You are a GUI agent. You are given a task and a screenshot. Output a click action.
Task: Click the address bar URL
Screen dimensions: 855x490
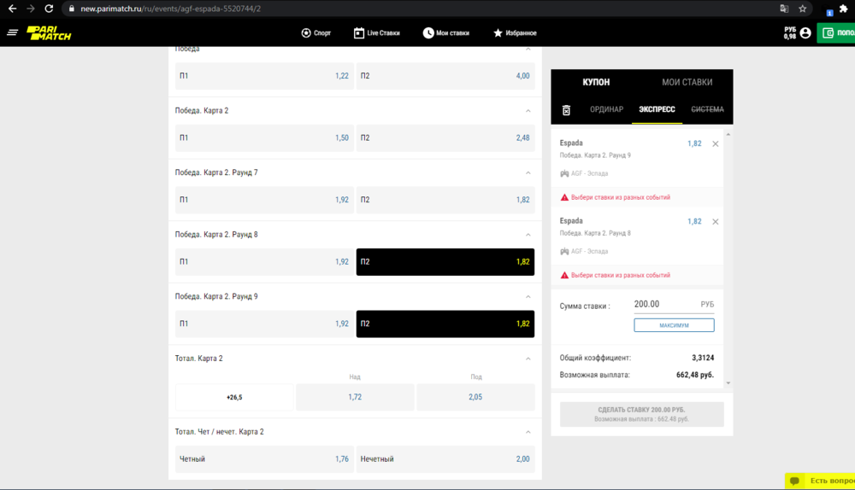[171, 9]
